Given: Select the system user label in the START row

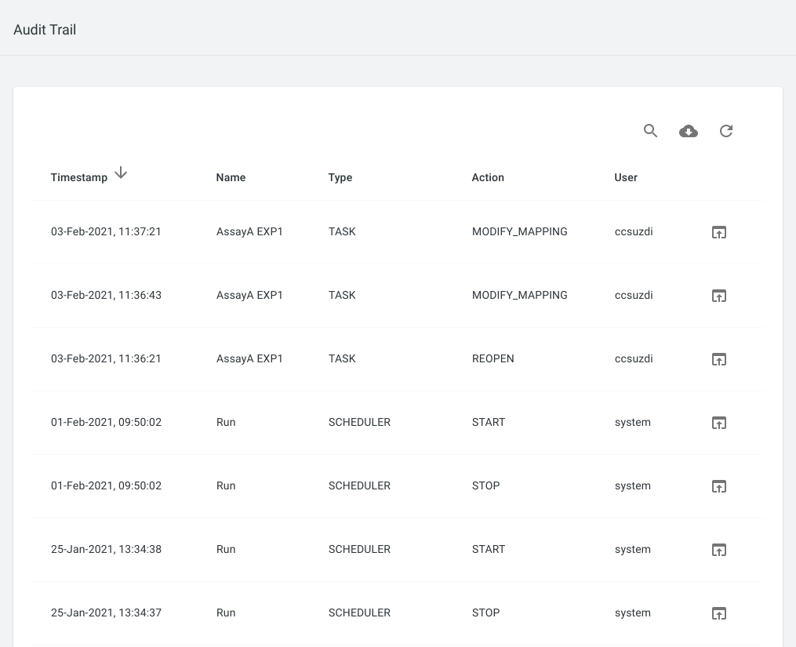Looking at the screenshot, I should 632,422.
